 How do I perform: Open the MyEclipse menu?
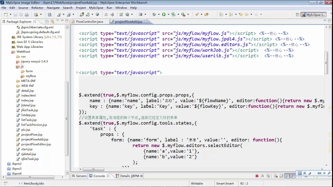[x=96, y=8]
